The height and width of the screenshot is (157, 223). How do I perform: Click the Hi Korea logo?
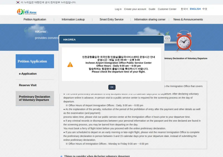[x=27, y=12]
